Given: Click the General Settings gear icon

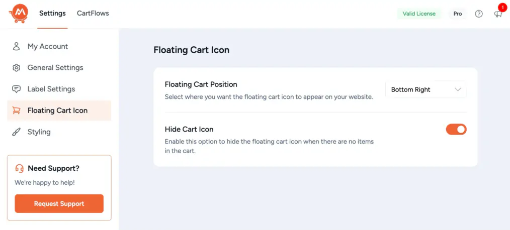Looking at the screenshot, I should 17,68.
